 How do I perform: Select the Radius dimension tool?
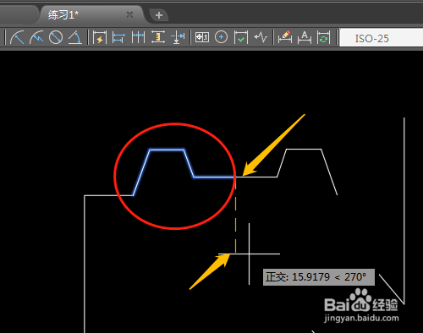click(17, 37)
